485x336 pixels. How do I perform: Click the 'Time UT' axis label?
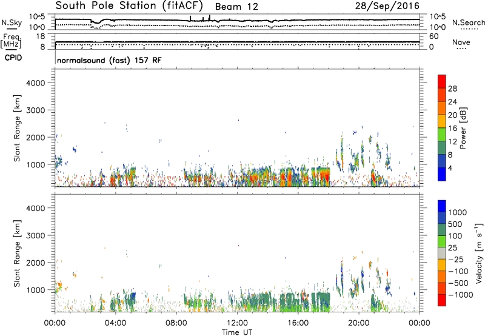coord(237,332)
